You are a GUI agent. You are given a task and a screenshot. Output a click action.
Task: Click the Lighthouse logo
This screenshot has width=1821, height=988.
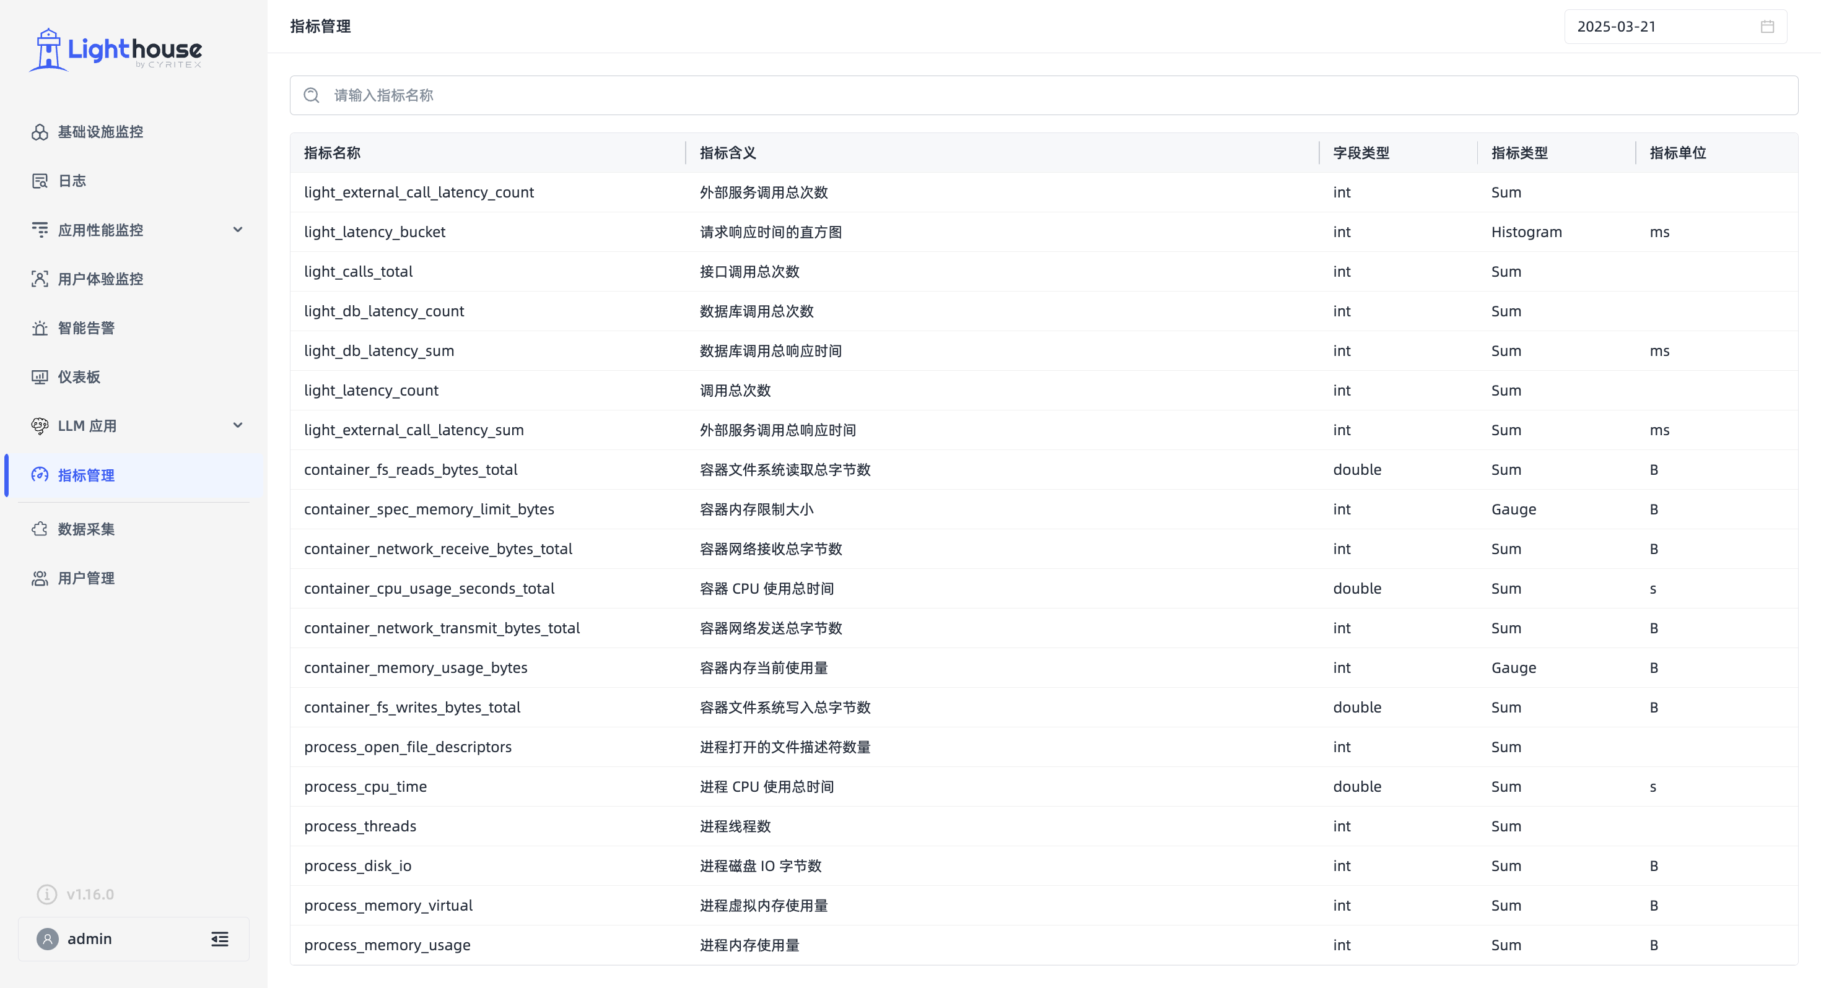(115, 50)
